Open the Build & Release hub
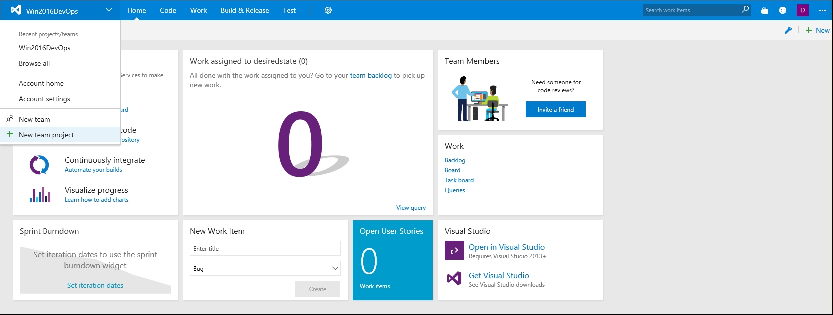 tap(245, 10)
